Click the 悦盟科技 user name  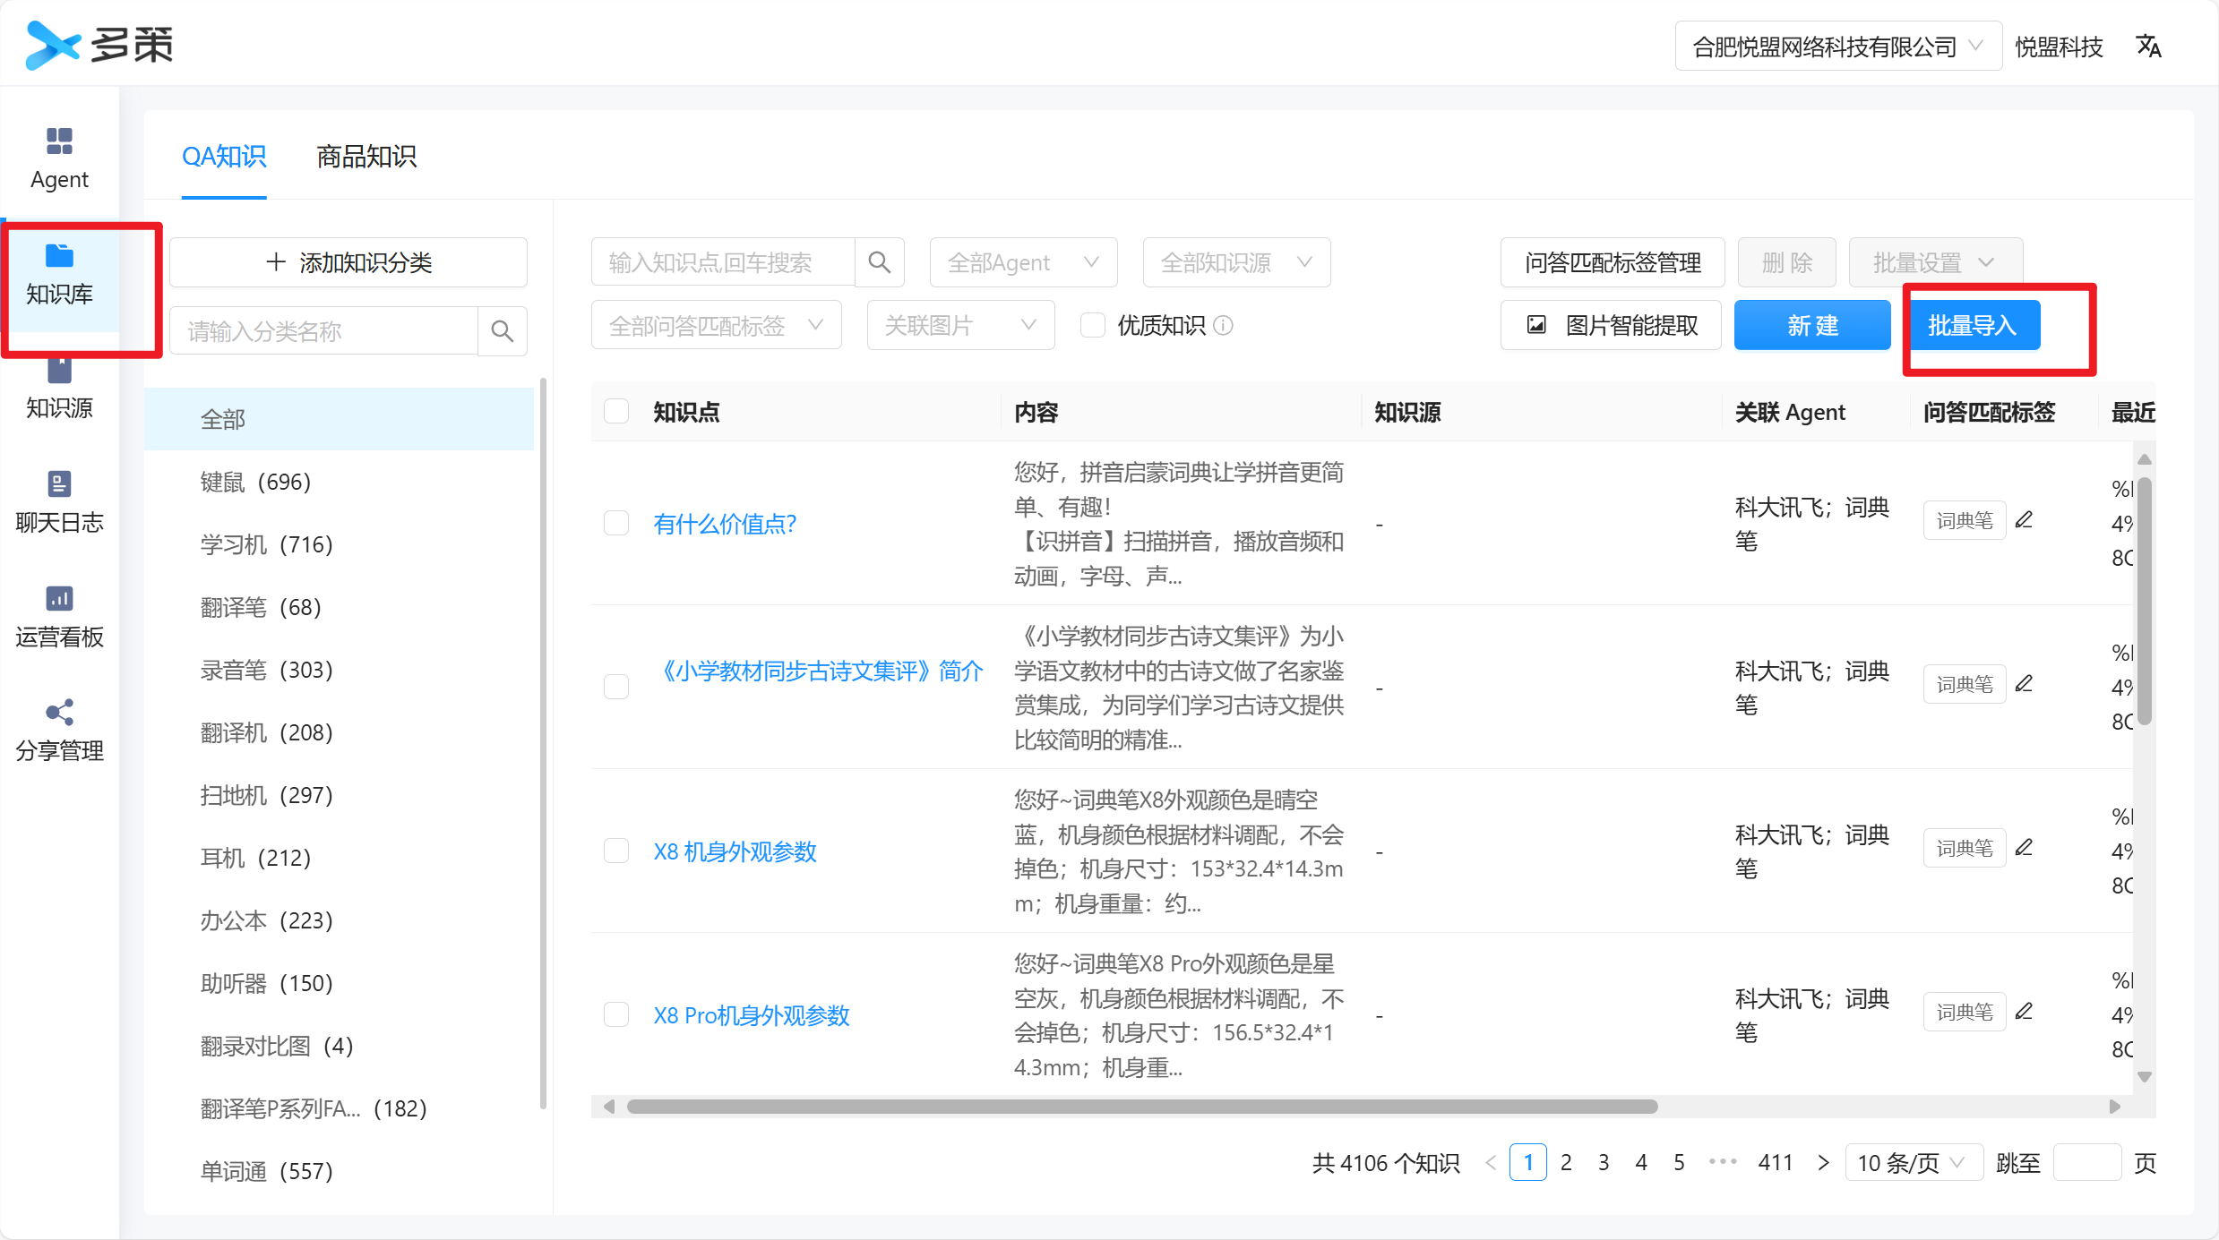tap(2059, 47)
